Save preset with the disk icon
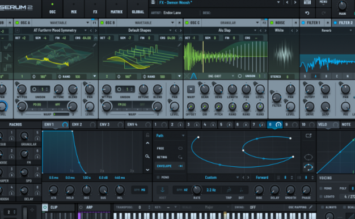This screenshot has height=219, width=355. (x=153, y=2)
